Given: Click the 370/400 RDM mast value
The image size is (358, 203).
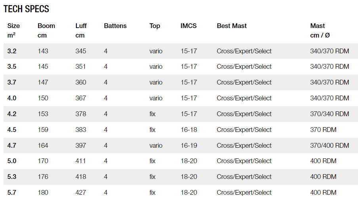Looking at the screenshot, I should coord(329,146).
